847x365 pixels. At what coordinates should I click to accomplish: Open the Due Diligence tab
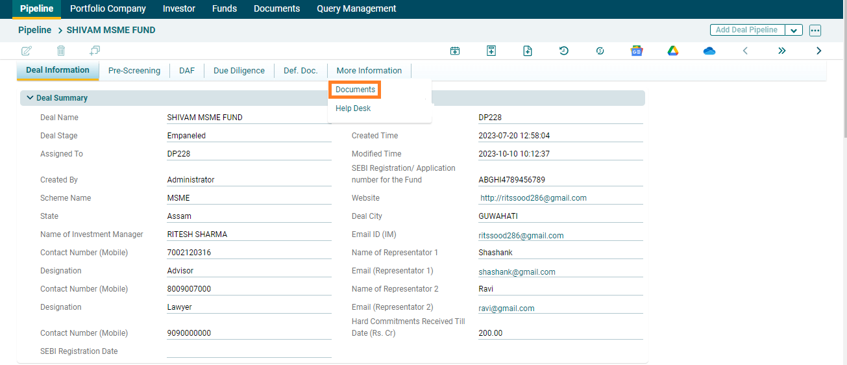click(x=239, y=71)
